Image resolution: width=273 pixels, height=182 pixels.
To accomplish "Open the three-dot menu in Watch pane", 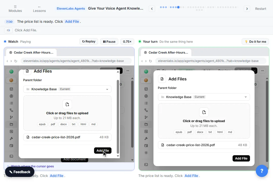I will pyautogui.click(x=128, y=71).
